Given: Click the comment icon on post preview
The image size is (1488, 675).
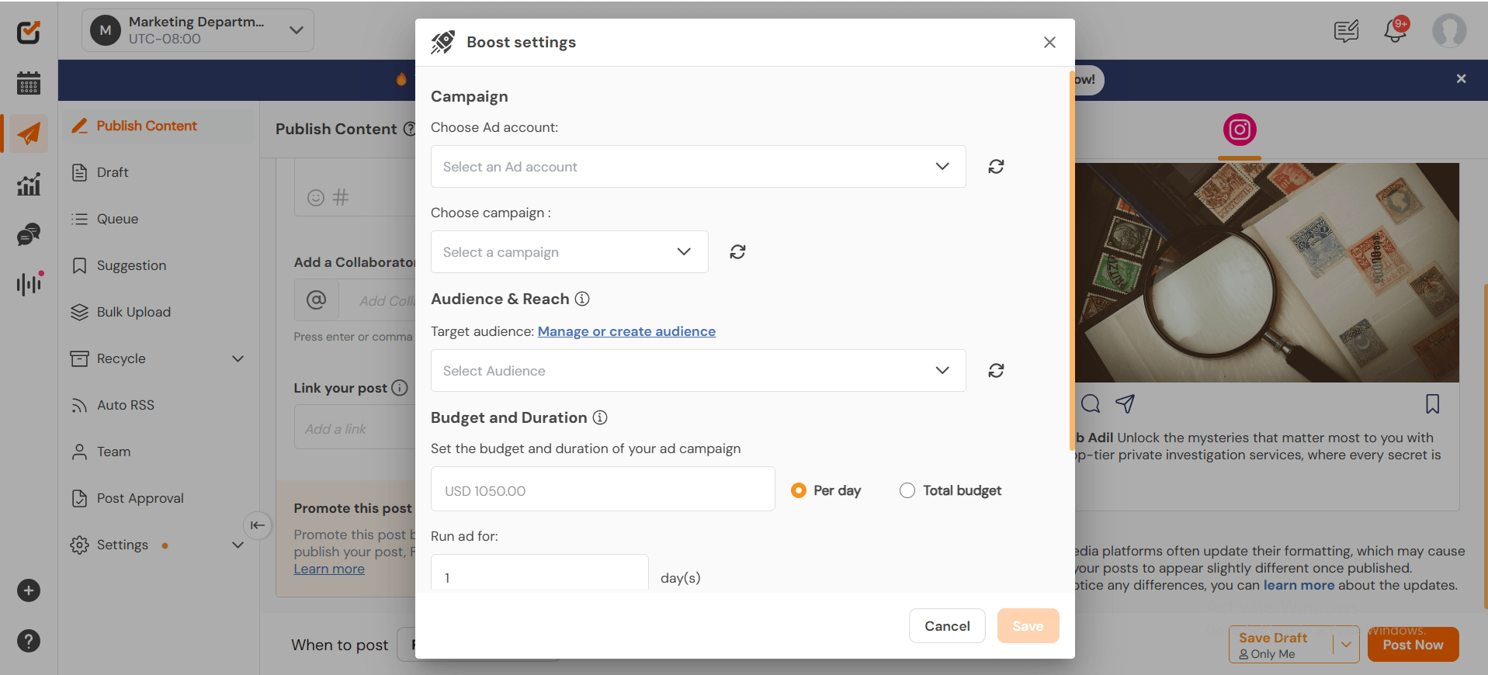Looking at the screenshot, I should tap(1091, 403).
